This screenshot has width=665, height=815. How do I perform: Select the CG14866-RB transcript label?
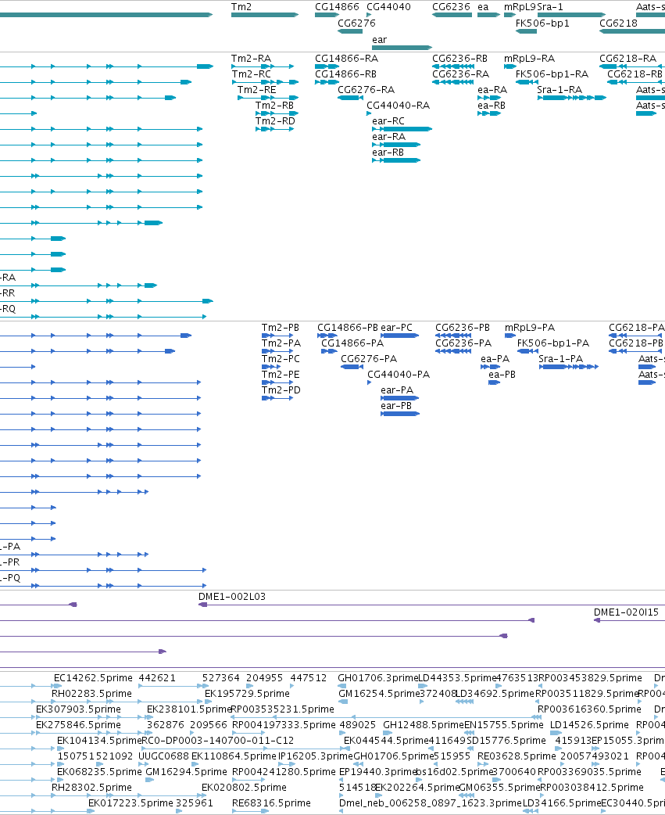tap(345, 74)
